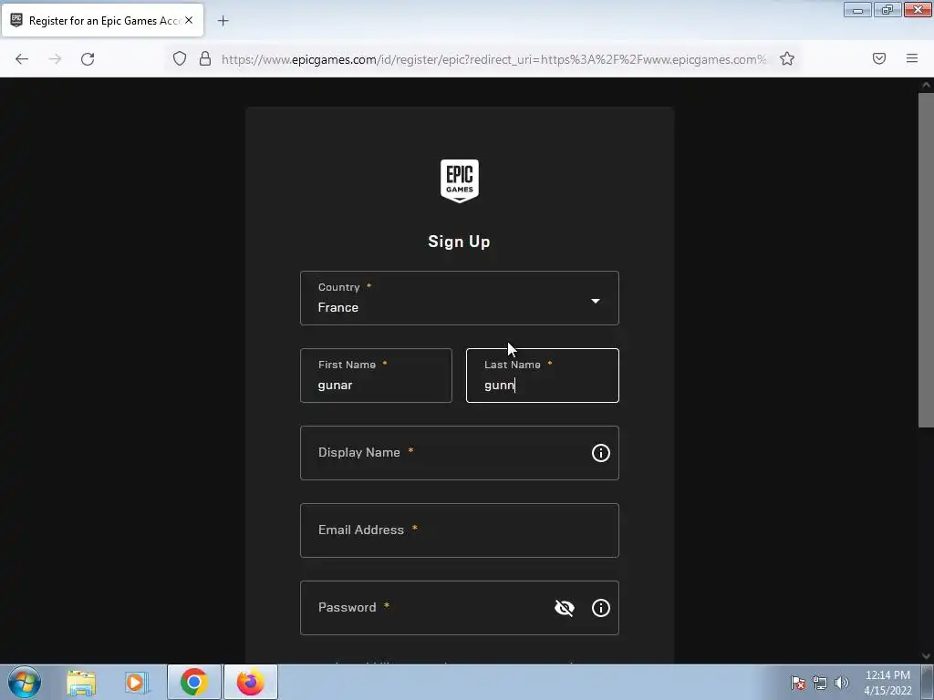This screenshot has width=934, height=700.
Task: Minimize the Firefox window
Action: point(857,10)
